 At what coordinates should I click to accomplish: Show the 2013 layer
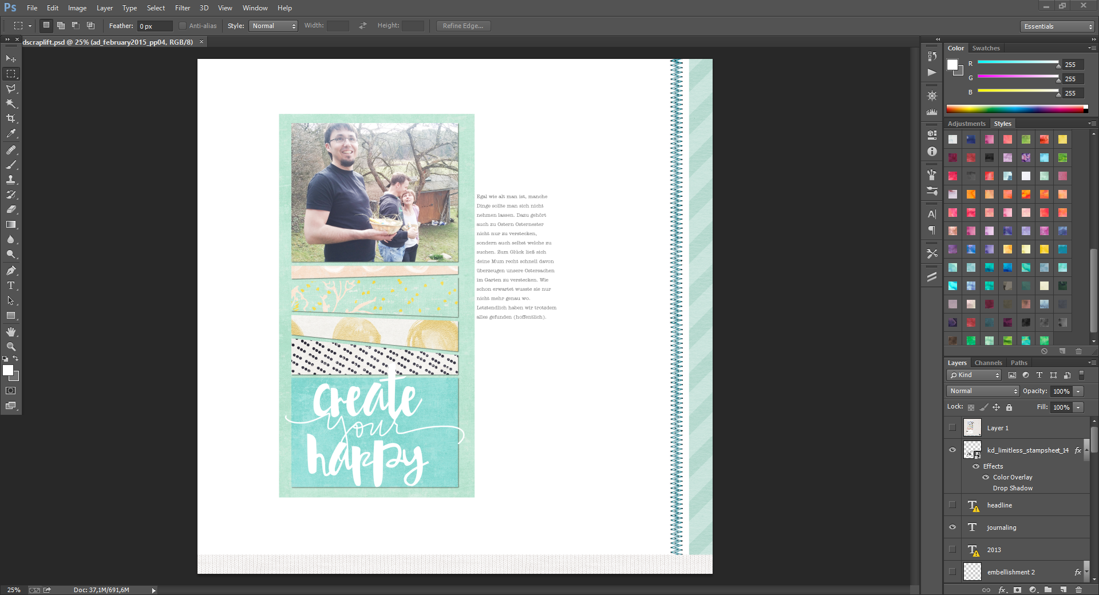[952, 549]
